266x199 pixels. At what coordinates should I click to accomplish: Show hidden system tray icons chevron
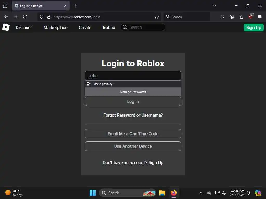pos(201,193)
